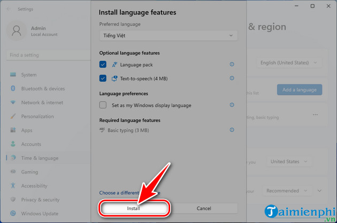Open the three-dots language options menu

[x=315, y=115]
